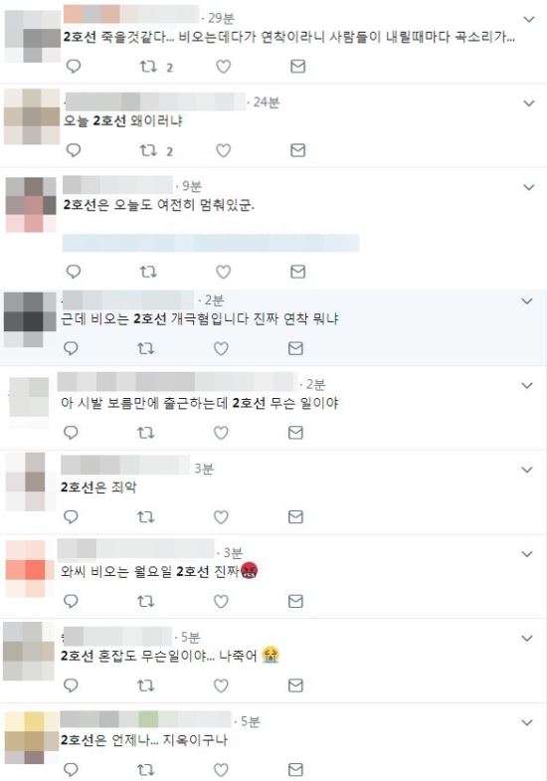Message icon on '보름만에 출근하는데' tweet
Image resolution: width=547 pixels, height=781 pixels.
point(295,433)
